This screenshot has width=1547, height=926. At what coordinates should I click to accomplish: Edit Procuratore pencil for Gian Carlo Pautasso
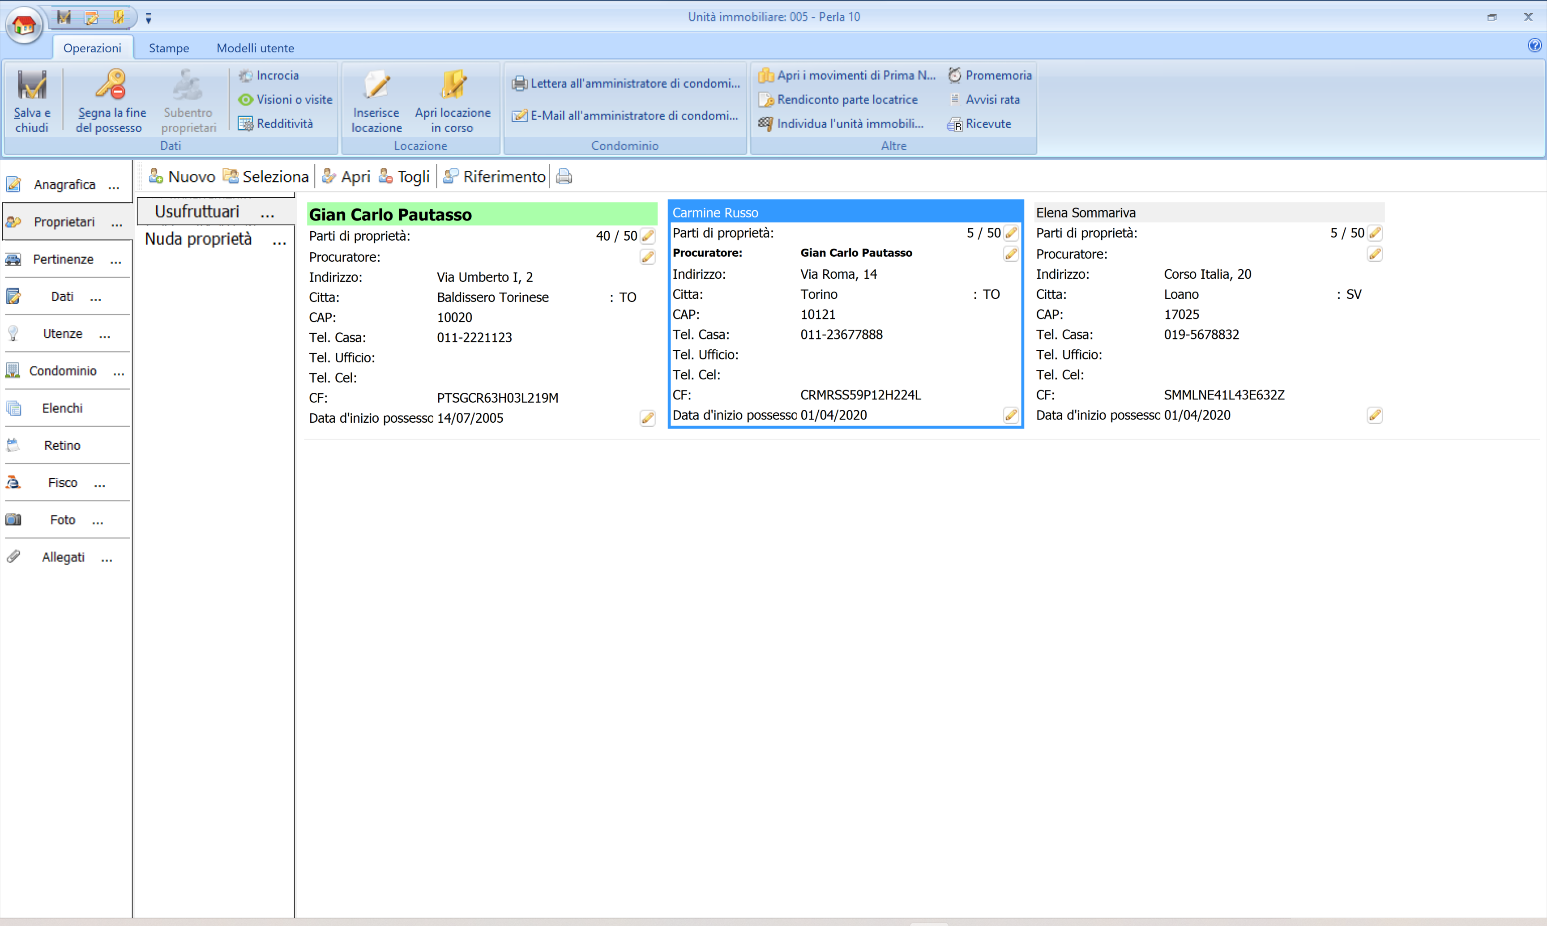[x=647, y=257]
